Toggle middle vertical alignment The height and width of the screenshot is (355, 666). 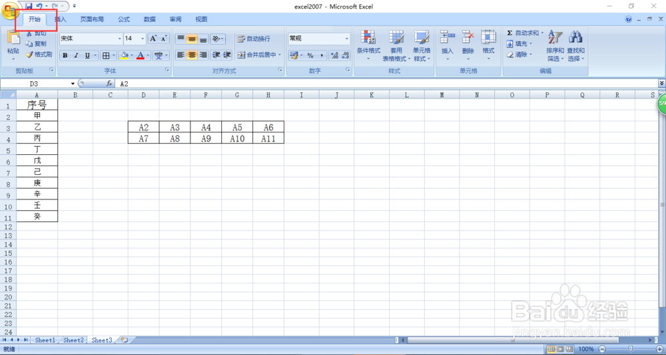[192, 39]
